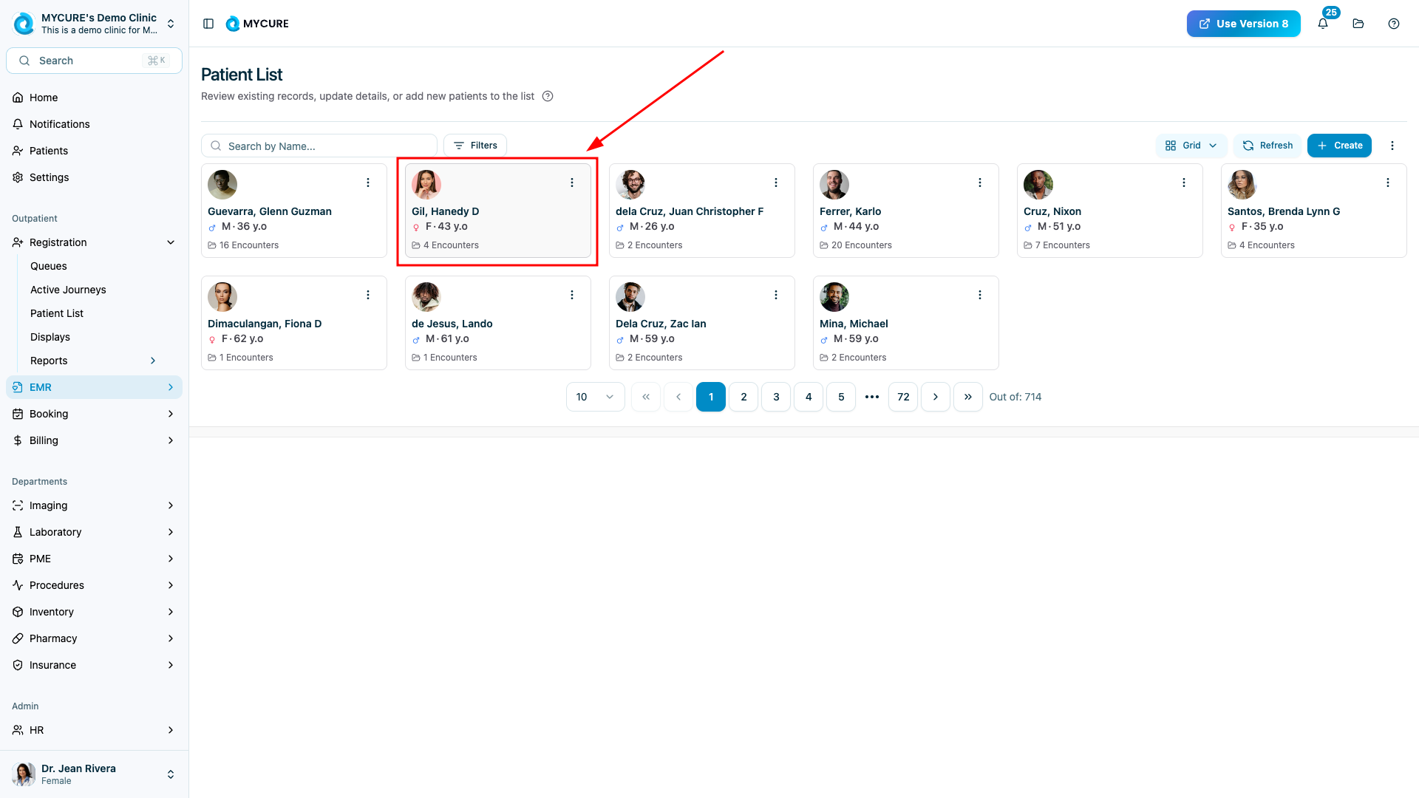Image resolution: width=1419 pixels, height=798 pixels.
Task: Open three-dot menu on Gil, Hanedy card
Action: [572, 183]
